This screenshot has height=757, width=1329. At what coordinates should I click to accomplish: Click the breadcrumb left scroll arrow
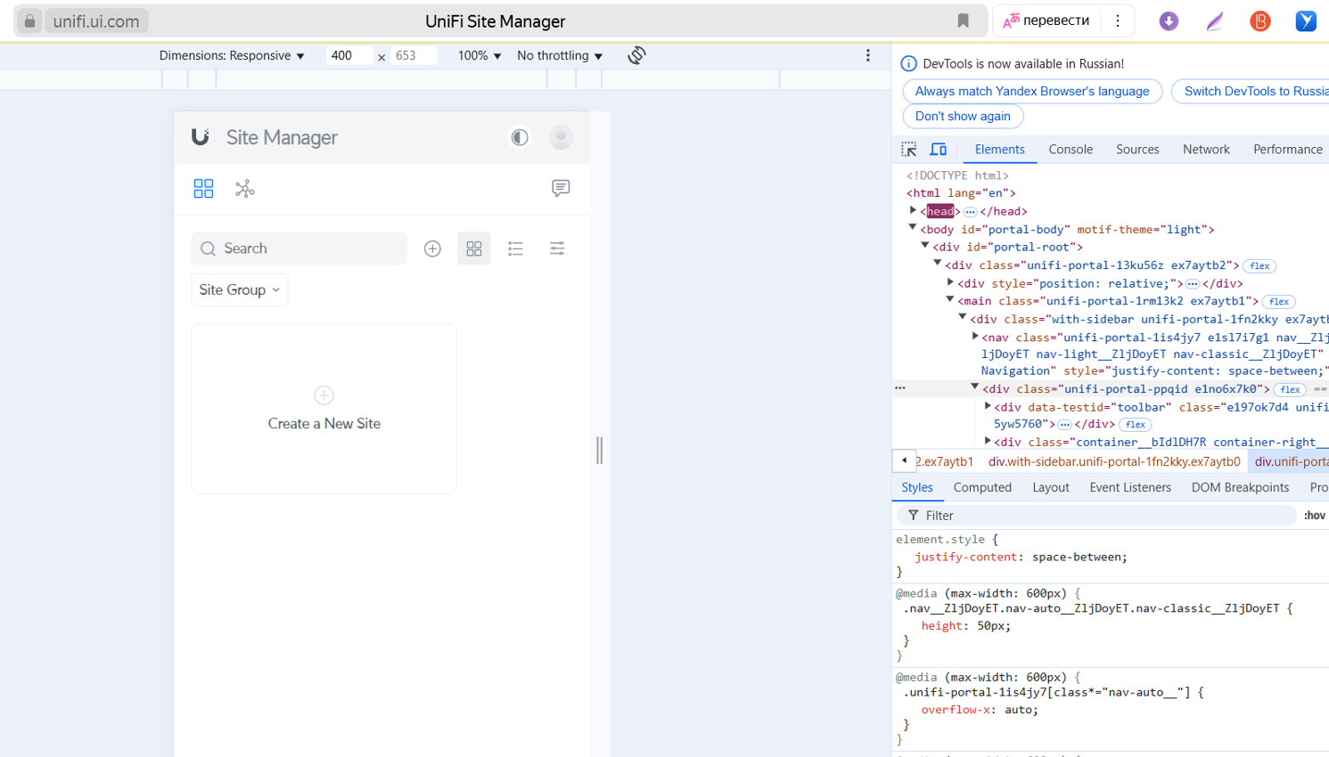(905, 460)
